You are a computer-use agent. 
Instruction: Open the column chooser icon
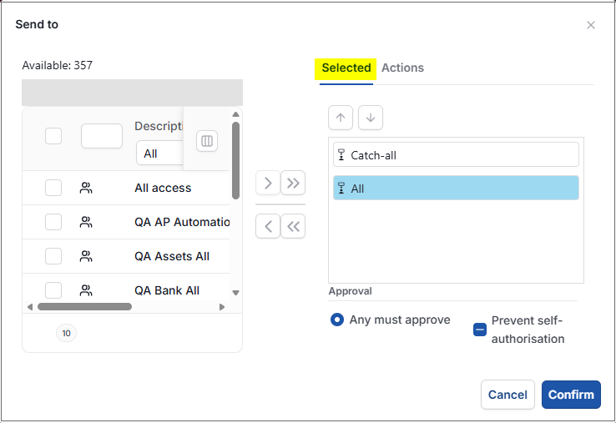coord(207,141)
